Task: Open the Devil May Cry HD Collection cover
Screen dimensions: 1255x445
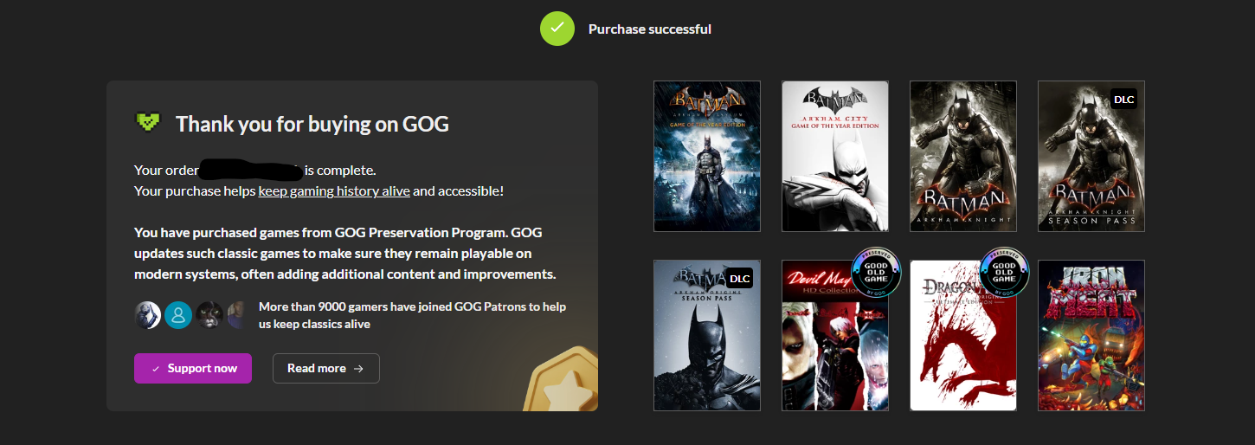Action: click(835, 335)
